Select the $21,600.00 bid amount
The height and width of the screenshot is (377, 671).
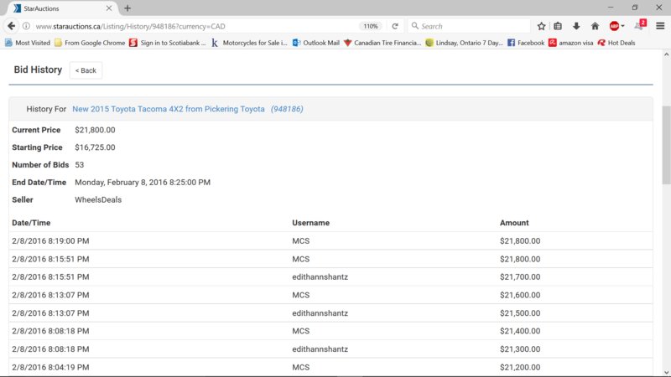(x=520, y=295)
